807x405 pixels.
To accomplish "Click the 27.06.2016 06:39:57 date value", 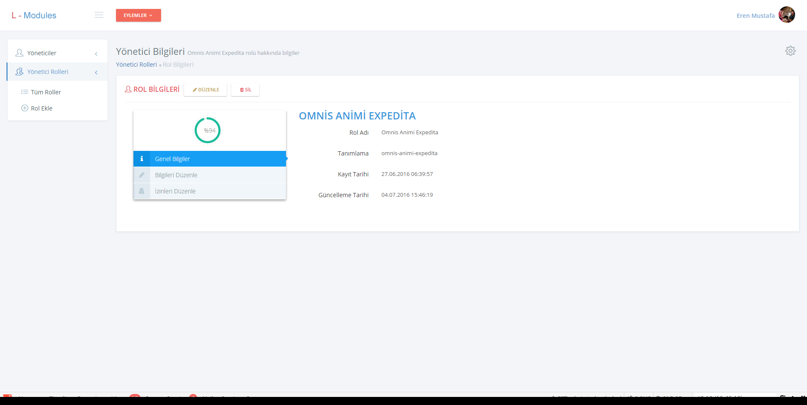I will (407, 174).
